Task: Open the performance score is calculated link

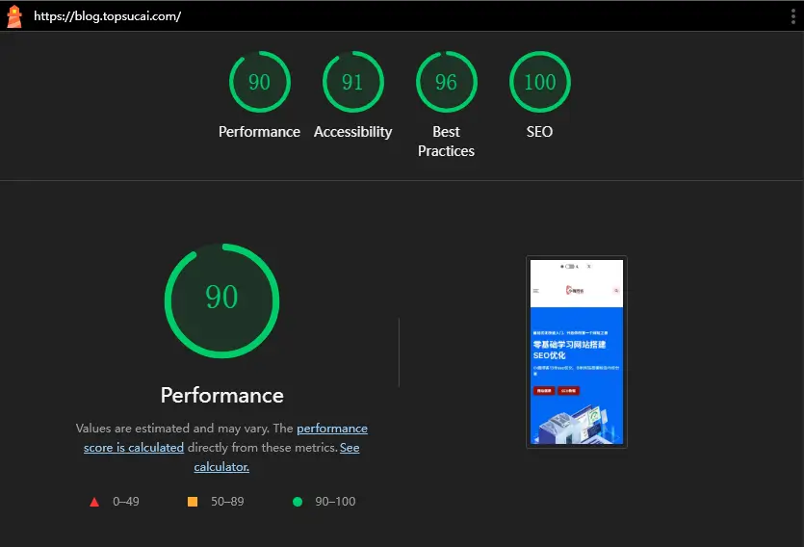Action: click(225, 438)
